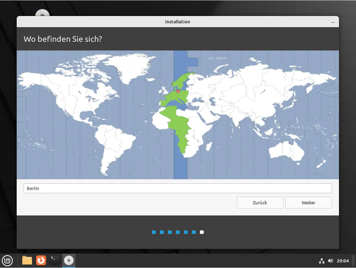Click the desktop disc icon behind the installer

point(43,13)
